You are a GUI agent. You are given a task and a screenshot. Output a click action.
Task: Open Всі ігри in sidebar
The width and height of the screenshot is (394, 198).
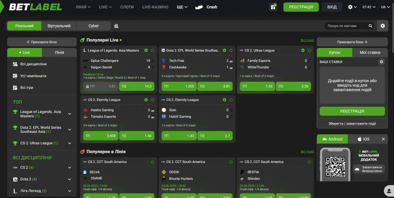pos(42,88)
